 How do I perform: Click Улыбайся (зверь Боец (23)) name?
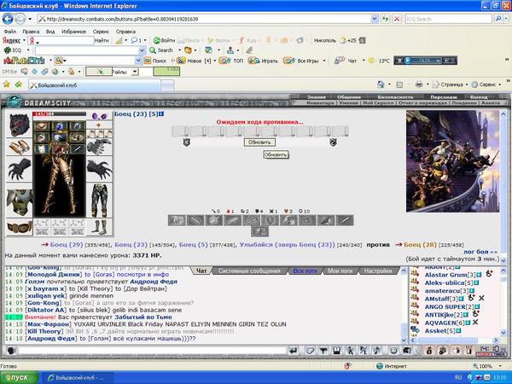click(287, 245)
